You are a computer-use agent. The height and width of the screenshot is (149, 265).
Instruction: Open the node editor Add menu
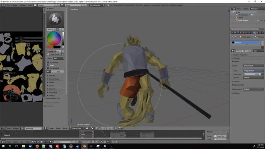(22, 142)
